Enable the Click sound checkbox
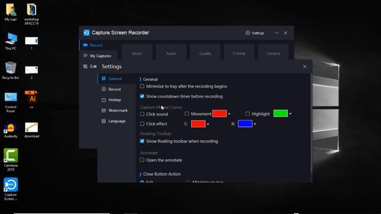The width and height of the screenshot is (381, 214). tap(142, 114)
